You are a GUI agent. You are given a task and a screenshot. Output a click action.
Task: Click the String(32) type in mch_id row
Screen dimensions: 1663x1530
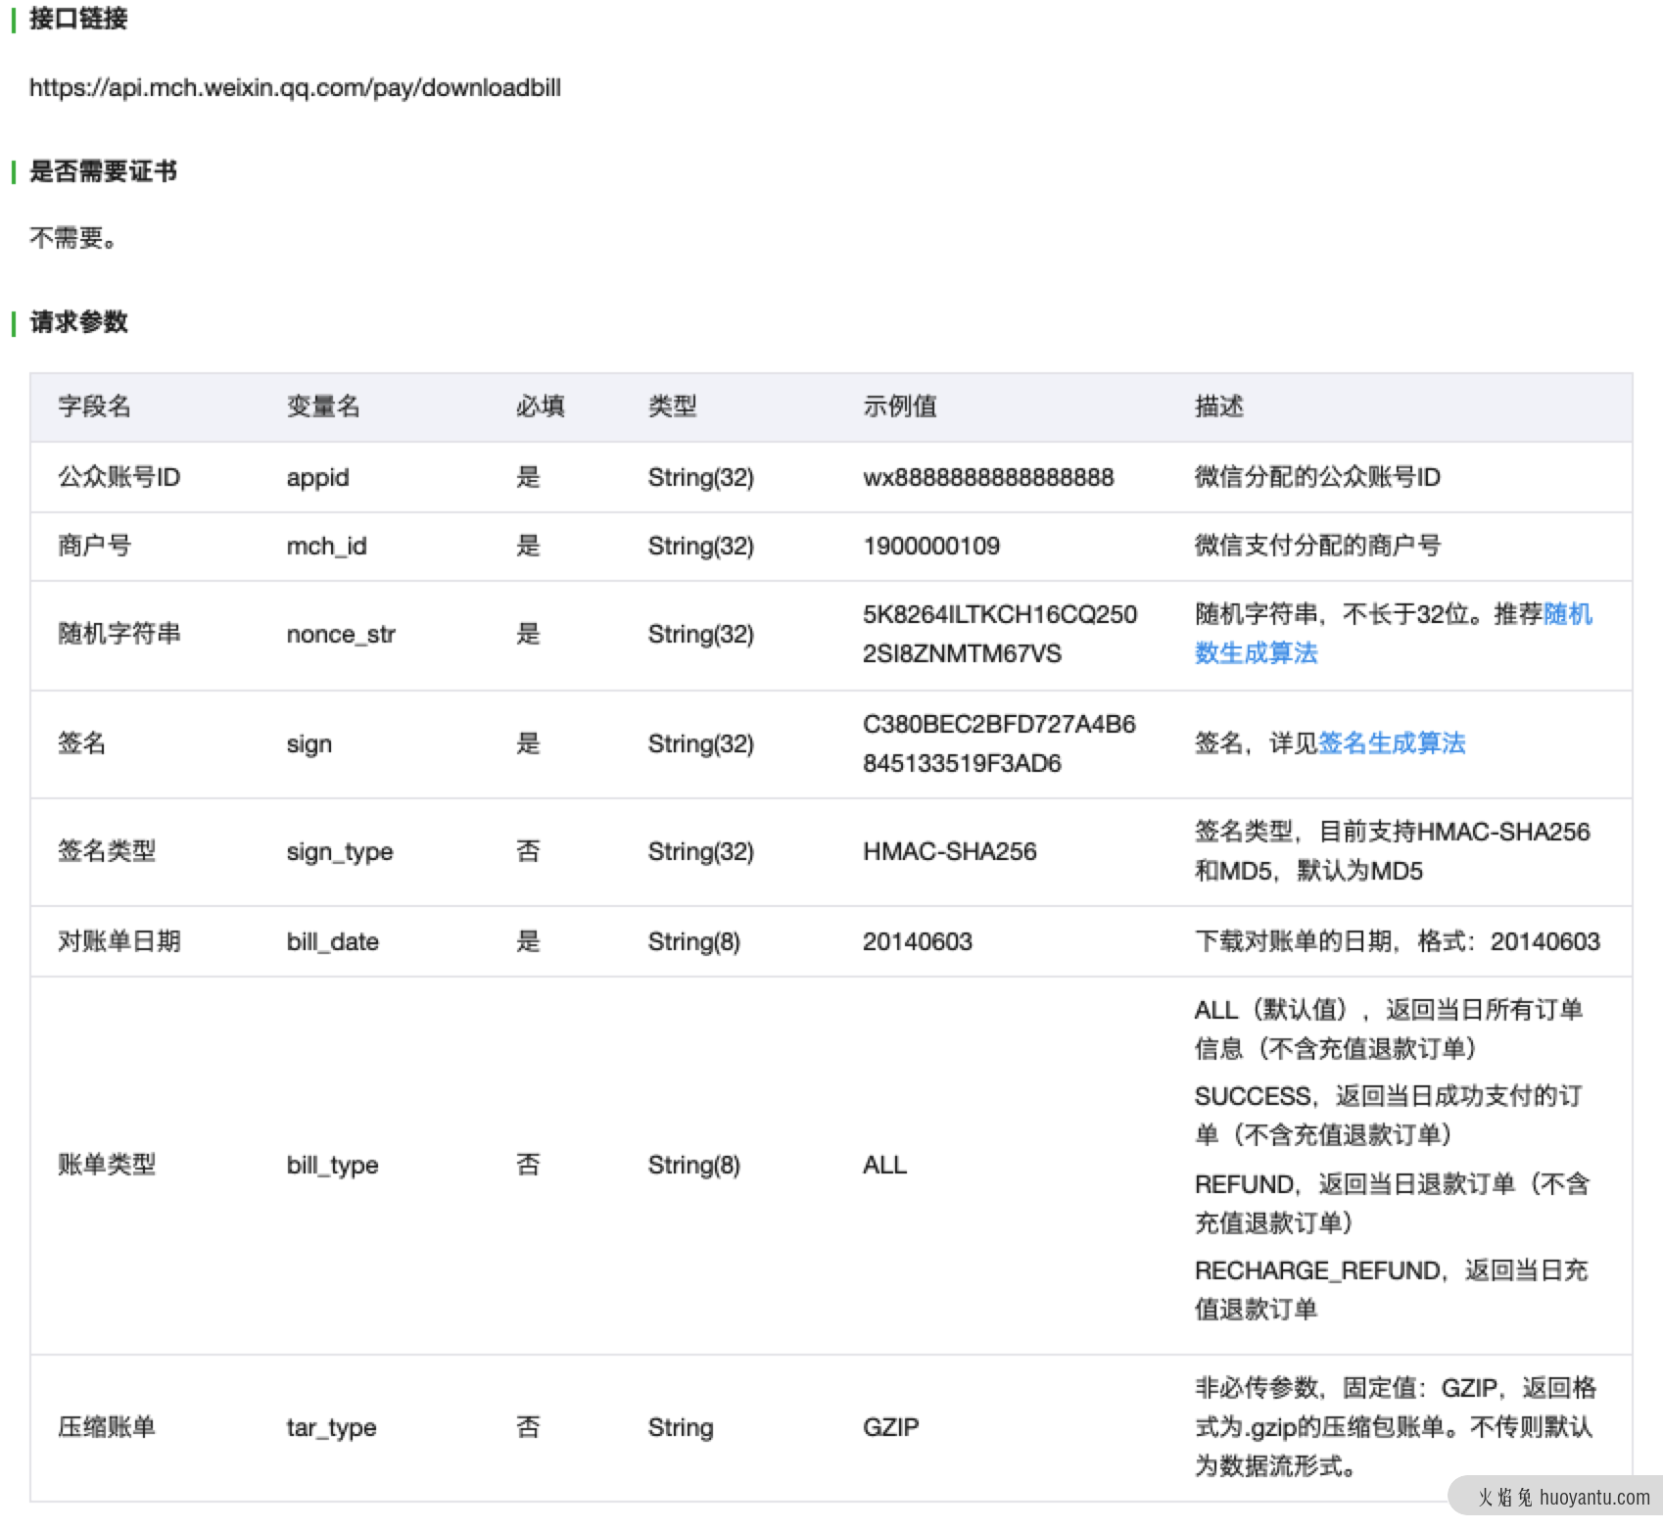(701, 546)
